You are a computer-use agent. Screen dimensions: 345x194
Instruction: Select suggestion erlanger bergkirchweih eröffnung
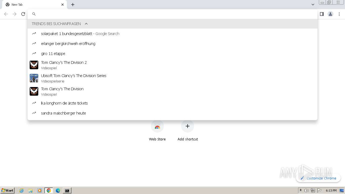(172, 44)
